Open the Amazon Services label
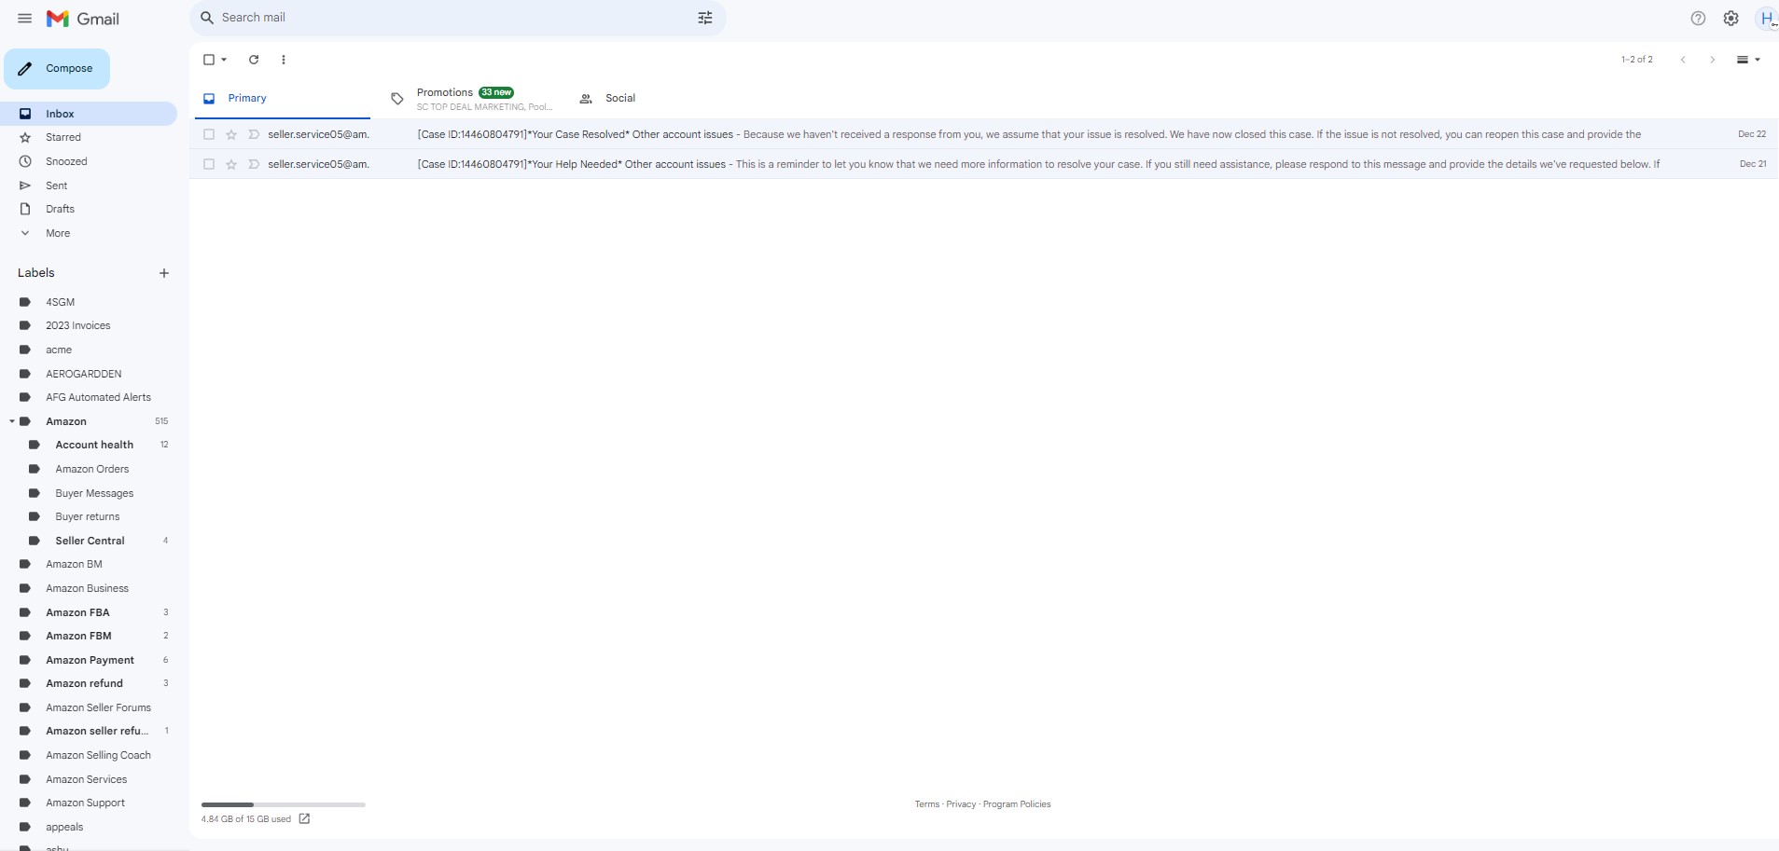The width and height of the screenshot is (1779, 851). coord(89,779)
